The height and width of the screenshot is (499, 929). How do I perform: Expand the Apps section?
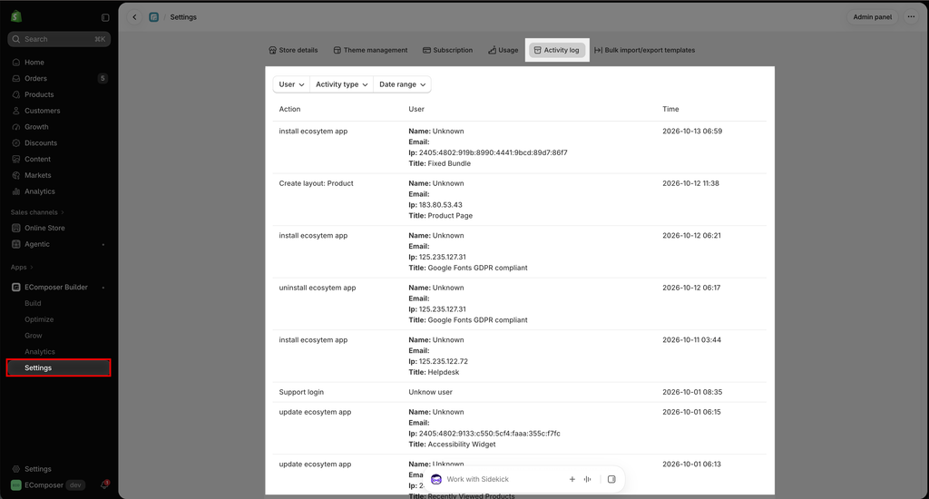(22, 268)
